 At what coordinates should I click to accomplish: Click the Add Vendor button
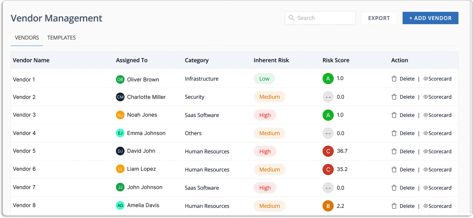coord(430,18)
